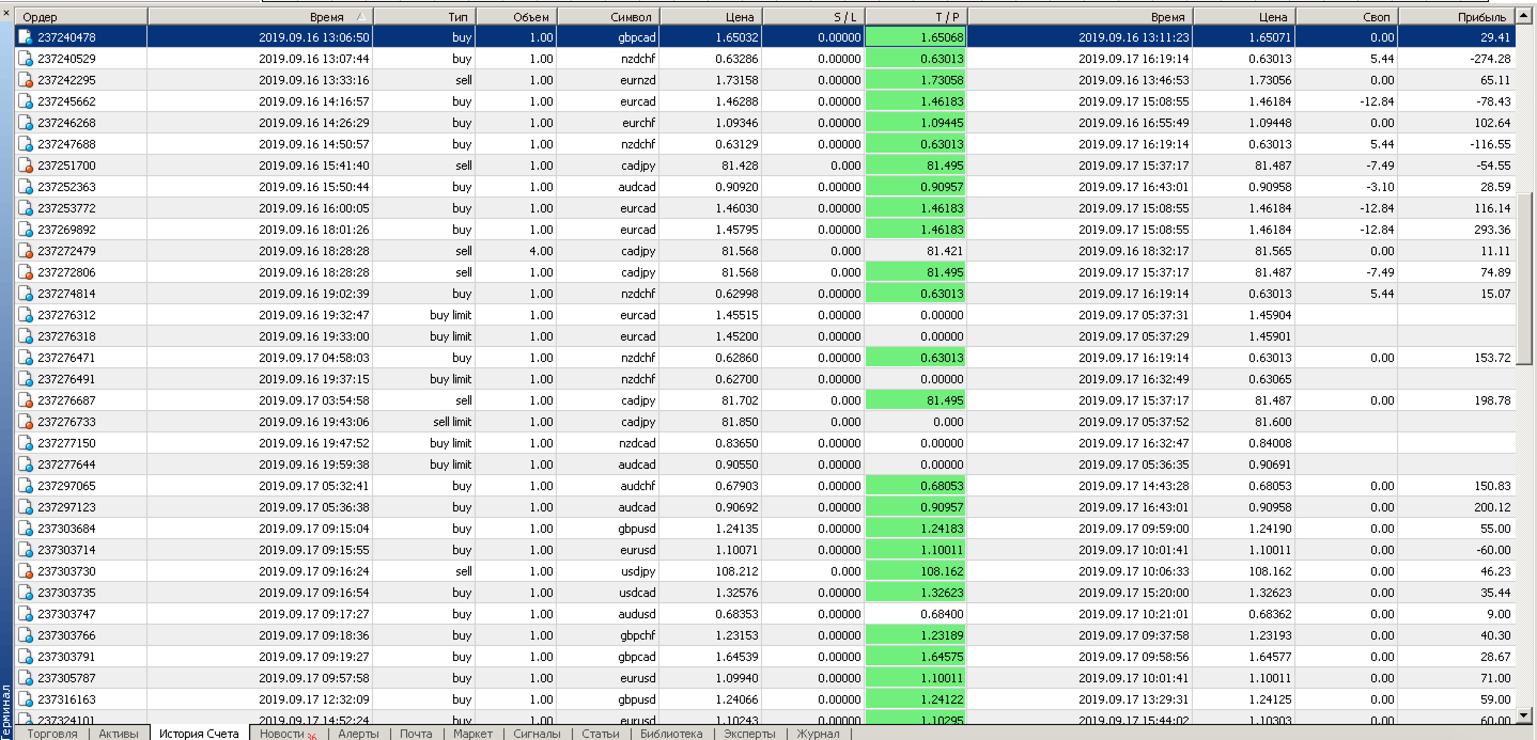Open the Журнал tab
1537x740 pixels.
click(x=818, y=733)
